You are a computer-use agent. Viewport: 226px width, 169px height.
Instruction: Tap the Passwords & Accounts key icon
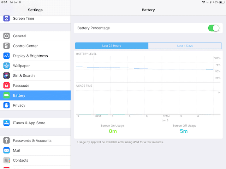[6, 140]
